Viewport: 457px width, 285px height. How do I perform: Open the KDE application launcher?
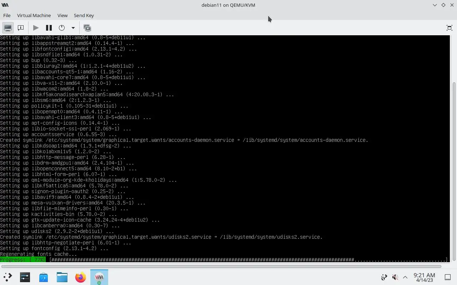pos(7,277)
